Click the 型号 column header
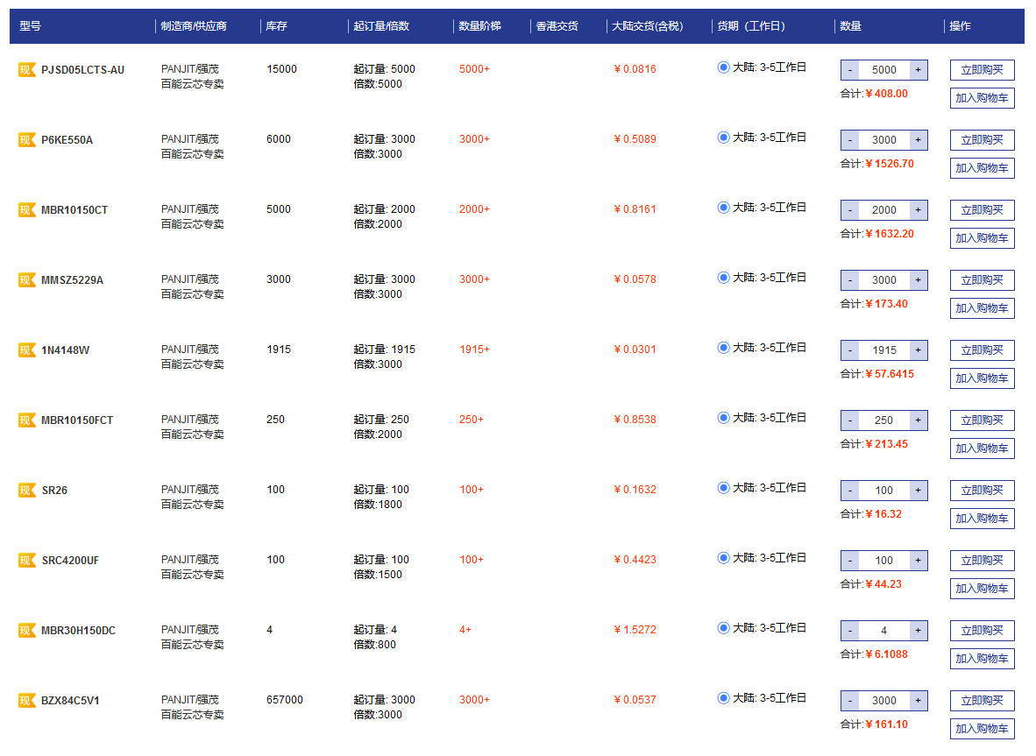Viewport: 1036px width, 756px height. [x=31, y=25]
